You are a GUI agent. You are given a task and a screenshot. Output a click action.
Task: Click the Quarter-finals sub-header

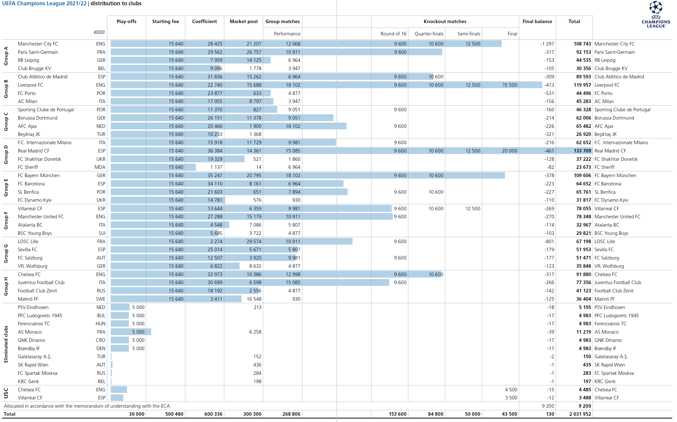pyautogui.click(x=429, y=34)
